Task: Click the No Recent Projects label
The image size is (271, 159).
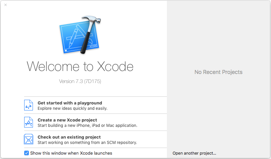Action: tap(219, 72)
